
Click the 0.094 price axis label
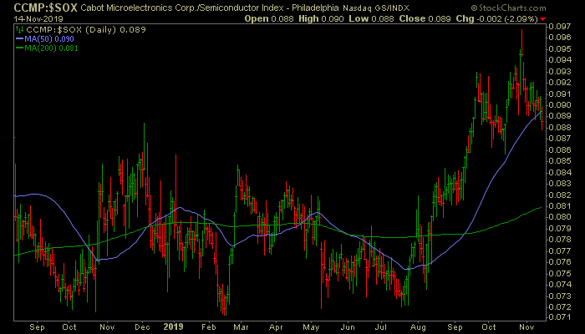[x=560, y=59]
